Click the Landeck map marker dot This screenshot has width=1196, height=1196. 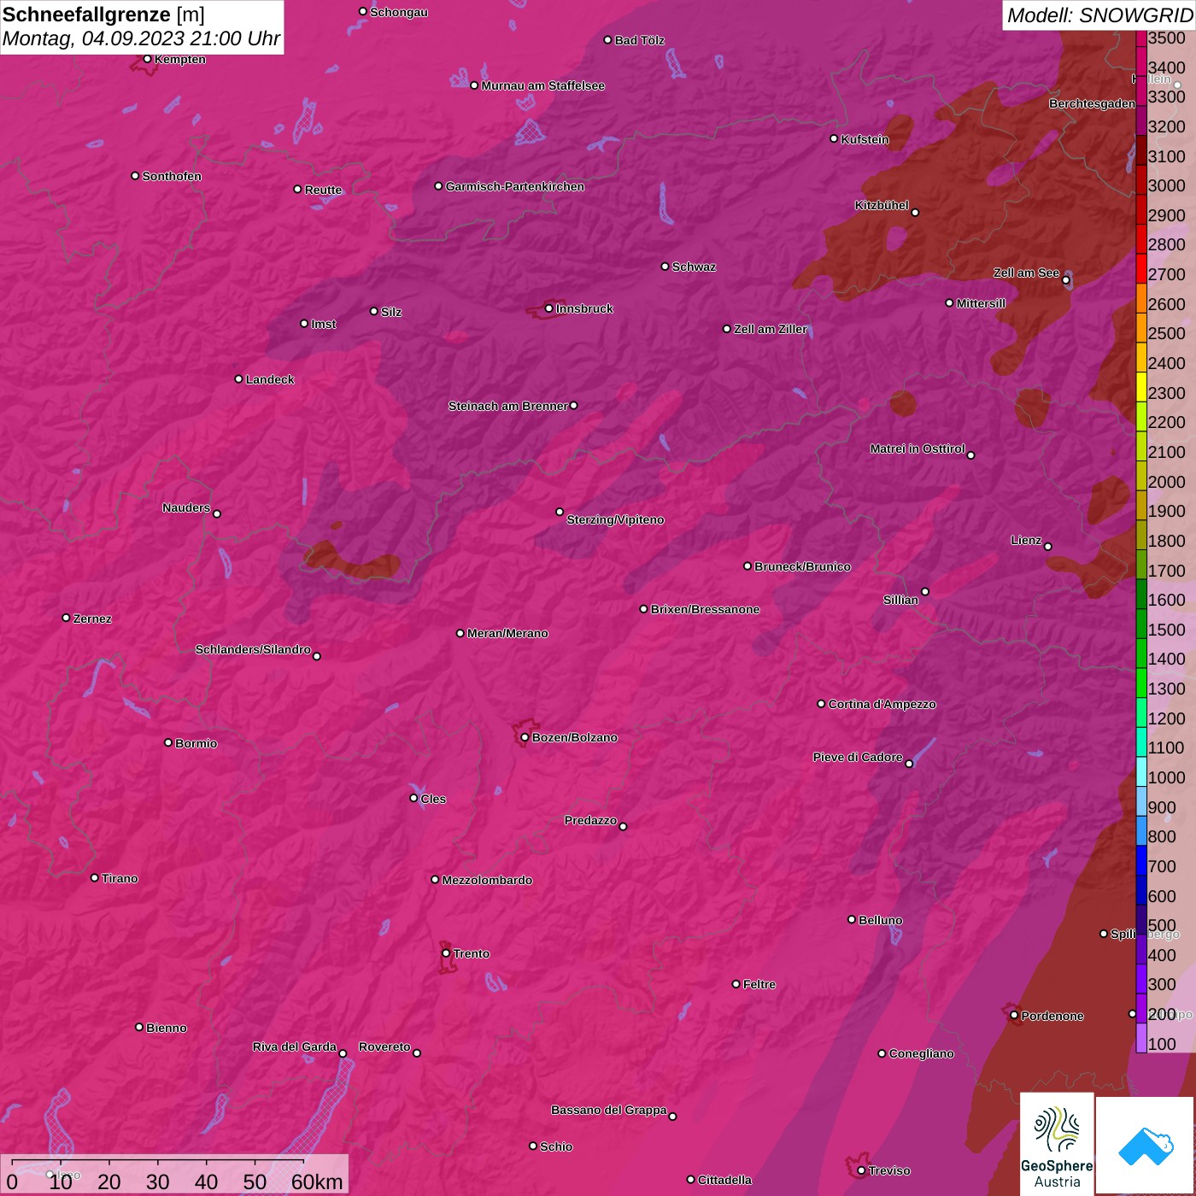tap(239, 379)
